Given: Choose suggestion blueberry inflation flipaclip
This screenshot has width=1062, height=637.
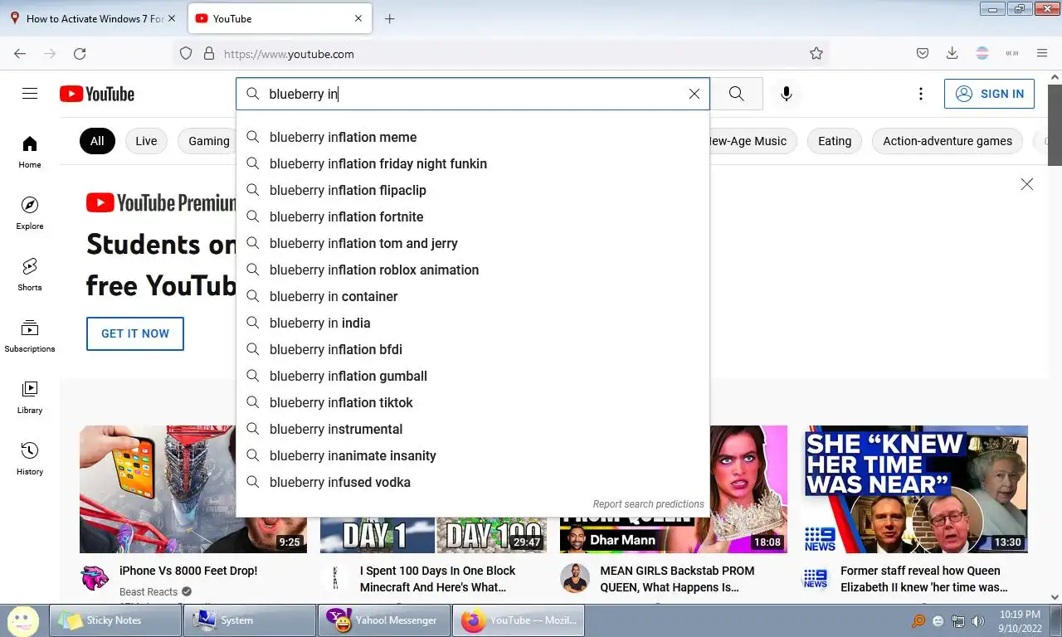Looking at the screenshot, I should [473, 190].
